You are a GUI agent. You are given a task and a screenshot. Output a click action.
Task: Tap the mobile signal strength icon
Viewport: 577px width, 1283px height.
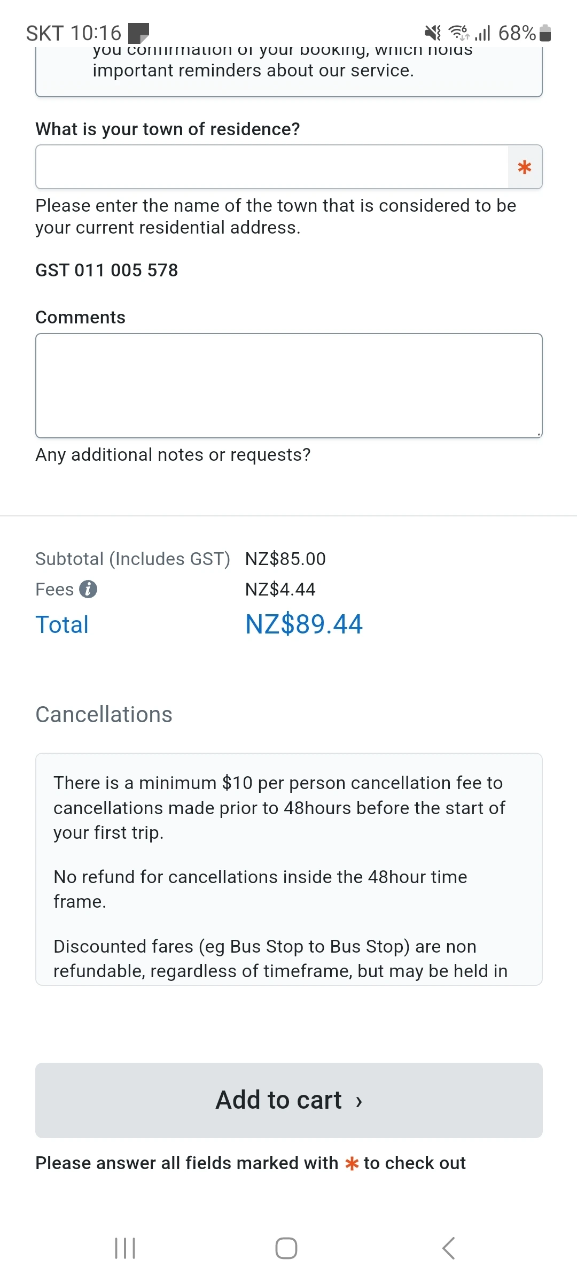(x=483, y=33)
